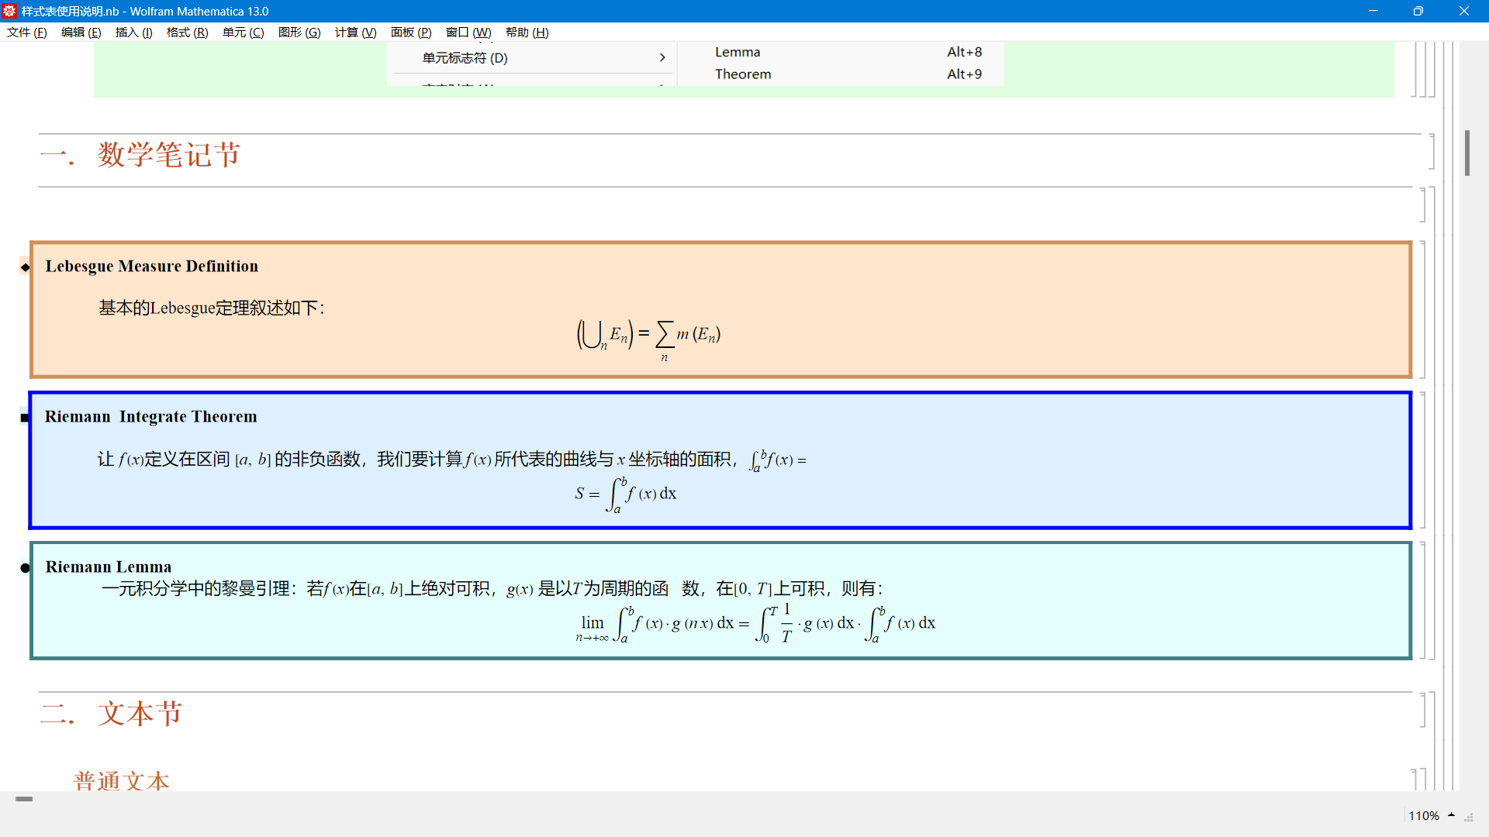Screen dimensions: 1489x837
Task: Click the diamond dingbat beside Lebesgue Measure Definition
Action: 24,267
